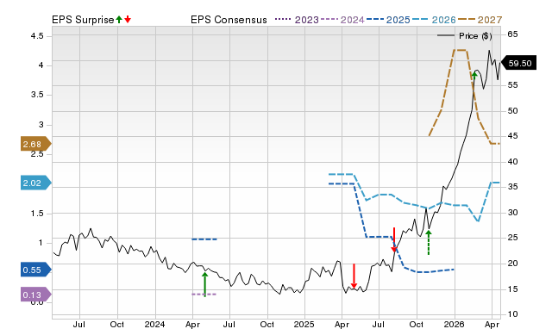This screenshot has height=329, width=552.
Task: Click the 2026 x-axis label
Action: point(455,324)
